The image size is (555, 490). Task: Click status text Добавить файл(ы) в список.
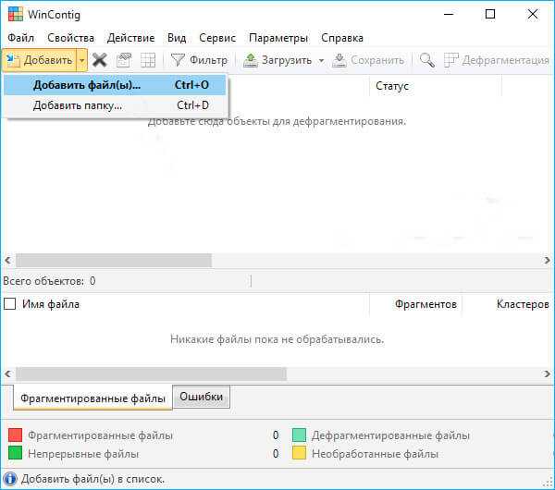pyautogui.click(x=93, y=480)
